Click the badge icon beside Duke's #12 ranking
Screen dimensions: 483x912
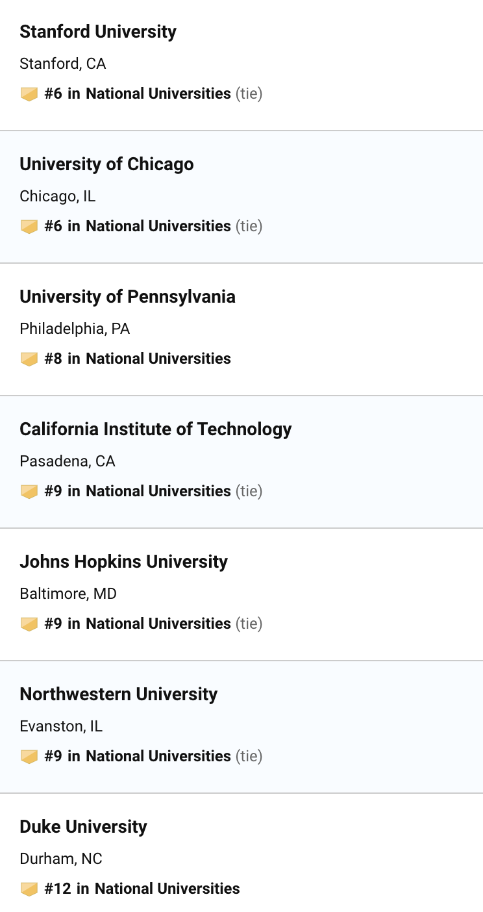29,889
